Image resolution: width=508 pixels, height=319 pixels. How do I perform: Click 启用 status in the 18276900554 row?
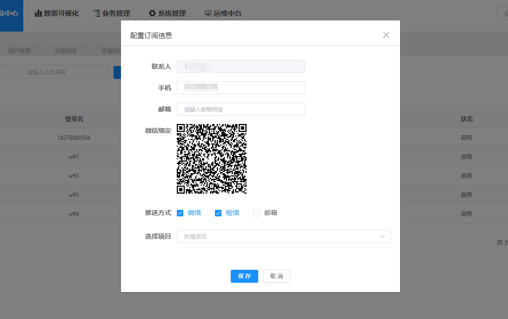coord(466,138)
